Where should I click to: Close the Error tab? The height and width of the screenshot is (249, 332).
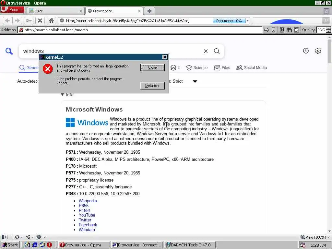(x=81, y=11)
